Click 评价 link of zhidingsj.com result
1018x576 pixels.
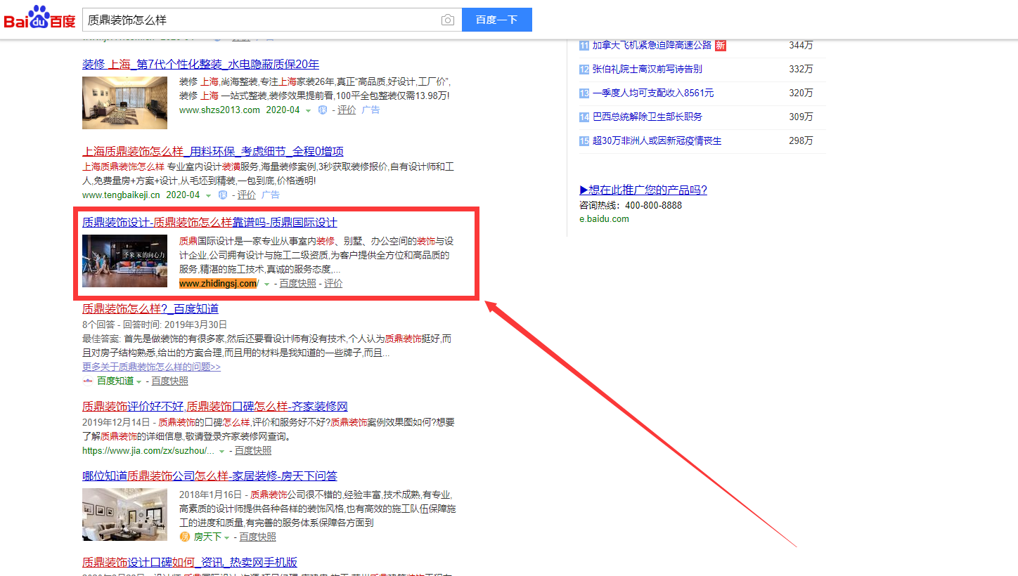[333, 284]
